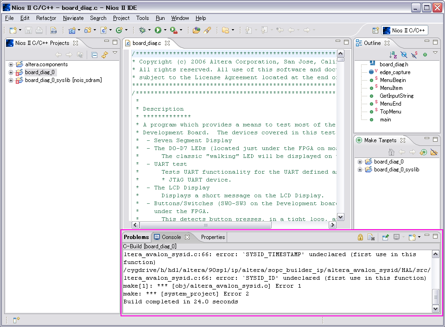The image size is (445, 327).
Task: Select MenuBegin in Outline
Action: click(393, 80)
